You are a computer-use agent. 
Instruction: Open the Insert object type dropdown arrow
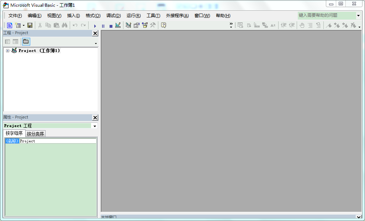tap(23, 25)
